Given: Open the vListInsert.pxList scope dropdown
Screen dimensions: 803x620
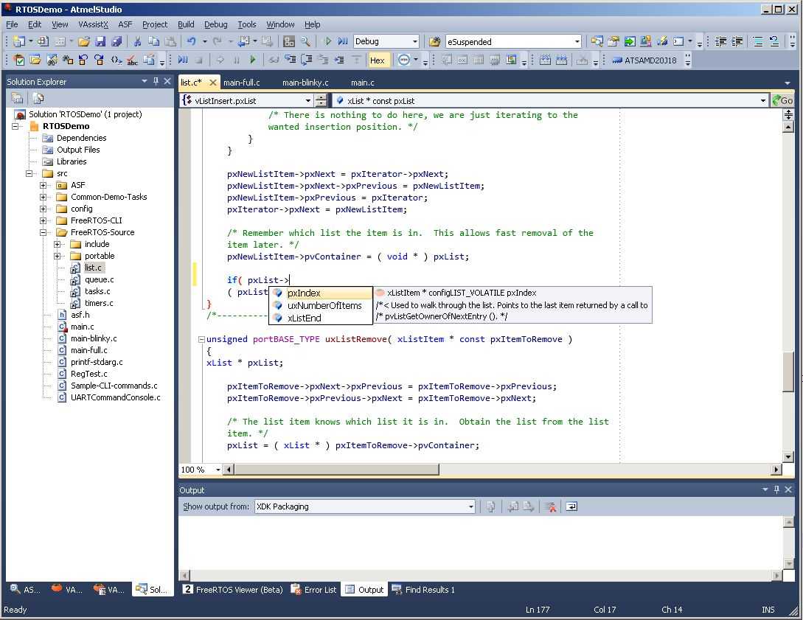Looking at the screenshot, I should pyautogui.click(x=307, y=100).
